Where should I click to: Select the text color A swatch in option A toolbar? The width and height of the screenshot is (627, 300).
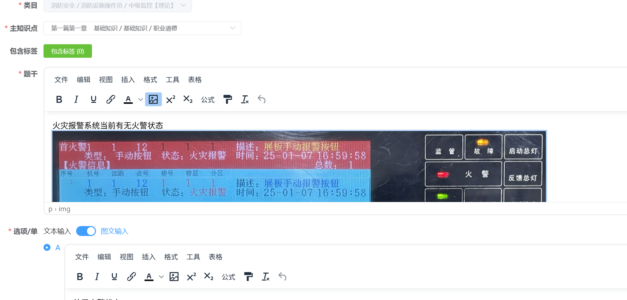pyautogui.click(x=149, y=277)
